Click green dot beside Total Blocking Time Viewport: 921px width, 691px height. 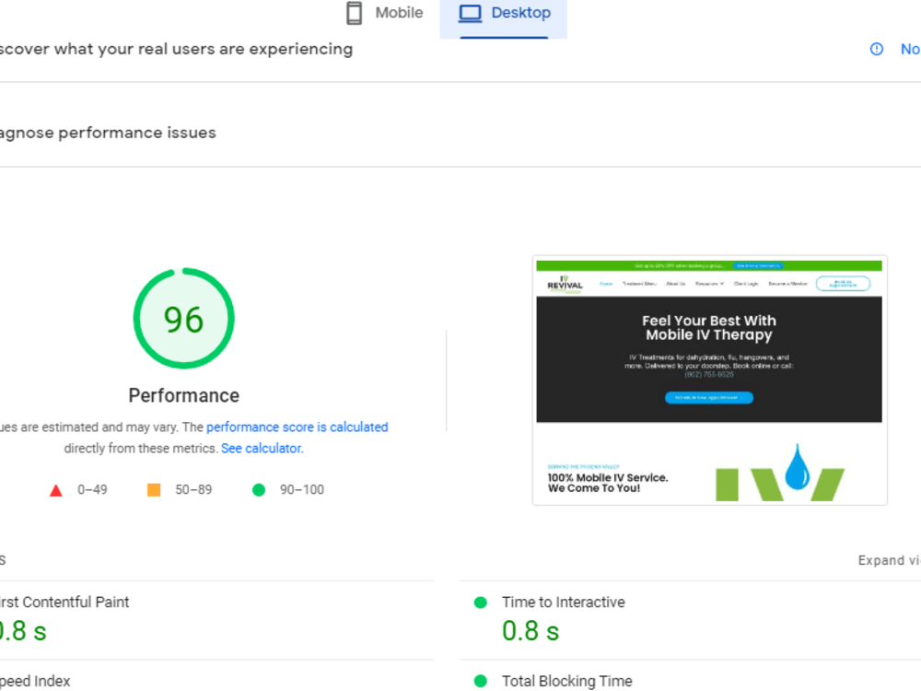(481, 681)
